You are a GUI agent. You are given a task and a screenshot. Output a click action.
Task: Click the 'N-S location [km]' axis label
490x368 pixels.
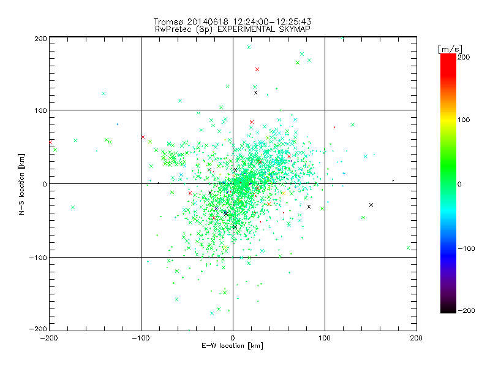(21, 184)
